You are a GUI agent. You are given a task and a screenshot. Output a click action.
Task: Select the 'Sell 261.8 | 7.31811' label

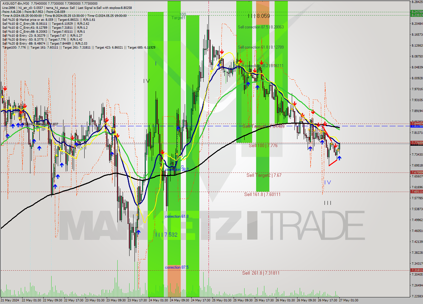point(261,273)
